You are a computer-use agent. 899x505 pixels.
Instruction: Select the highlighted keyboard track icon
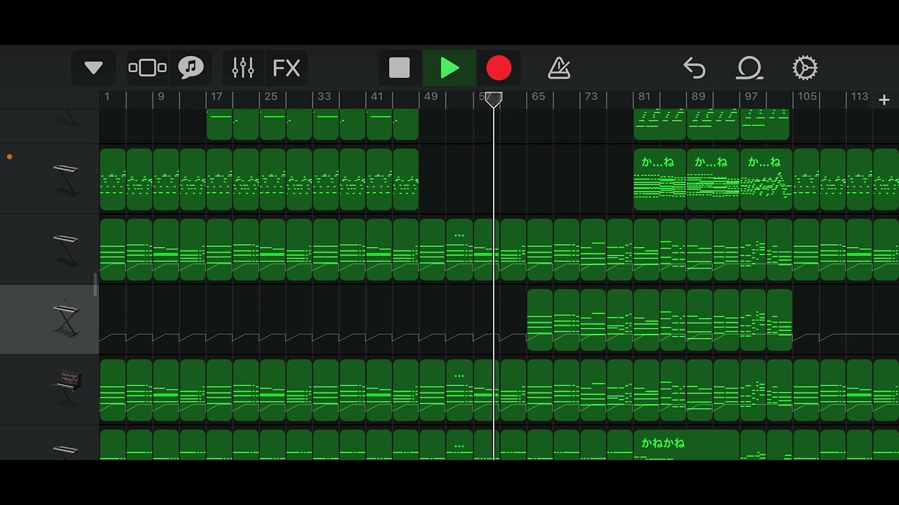(x=65, y=319)
